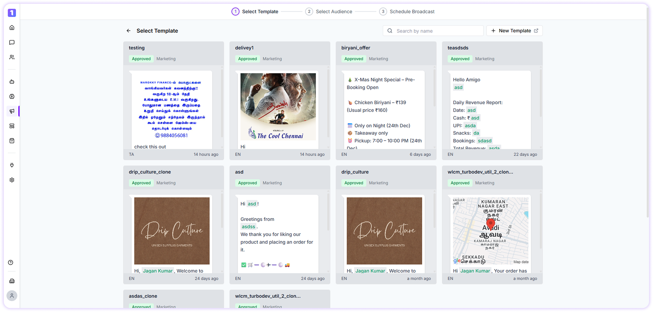Go to Home via the sidebar icon
This screenshot has width=653, height=312.
[12, 28]
